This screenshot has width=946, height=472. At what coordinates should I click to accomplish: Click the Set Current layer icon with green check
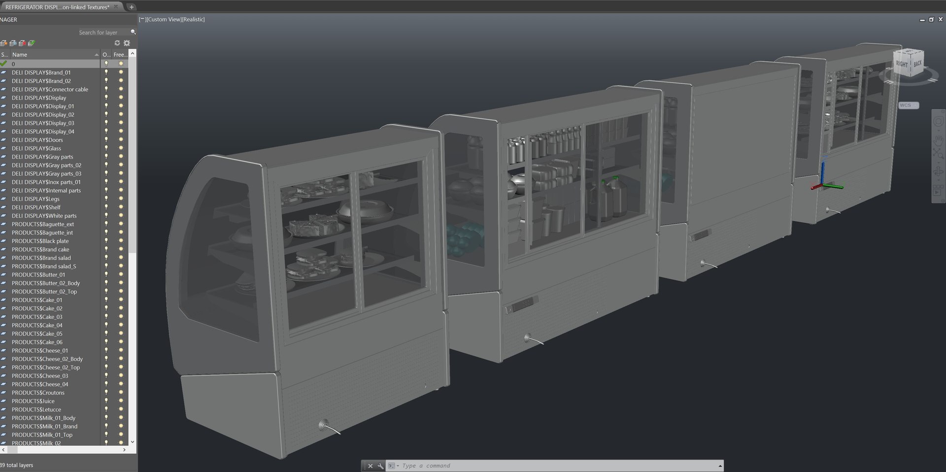click(32, 43)
